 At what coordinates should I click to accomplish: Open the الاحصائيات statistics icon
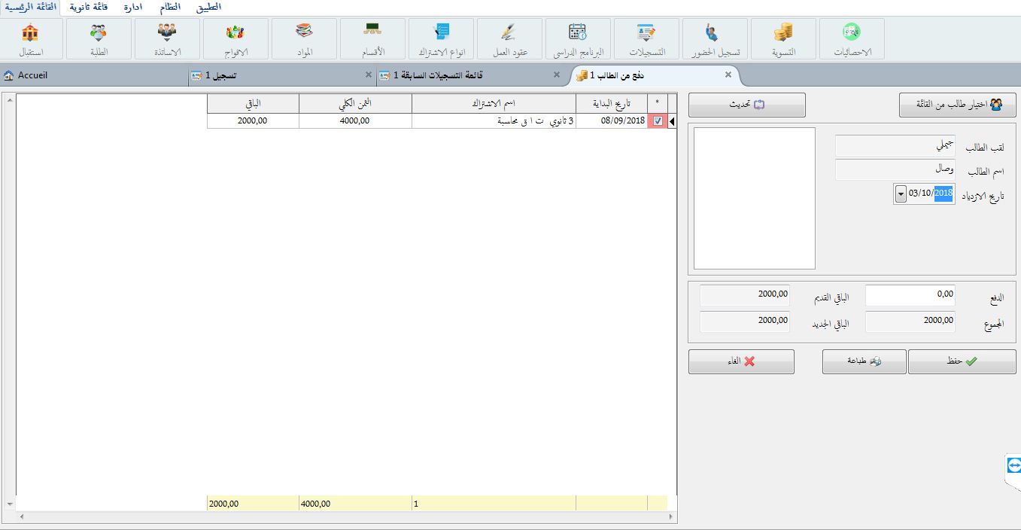click(851, 38)
